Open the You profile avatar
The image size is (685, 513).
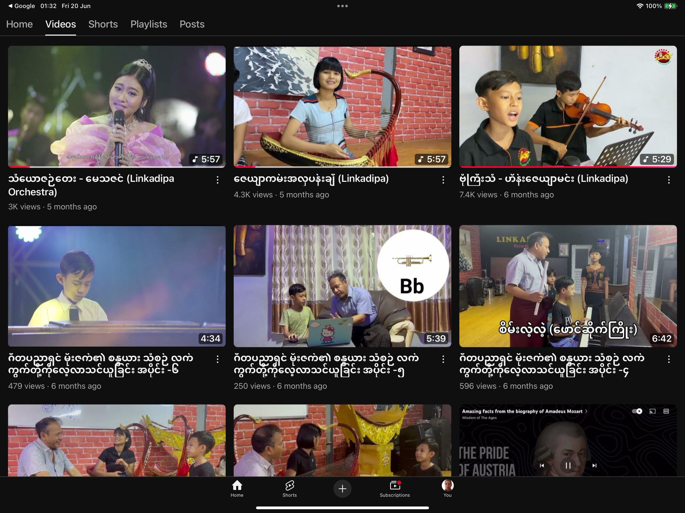(447, 488)
